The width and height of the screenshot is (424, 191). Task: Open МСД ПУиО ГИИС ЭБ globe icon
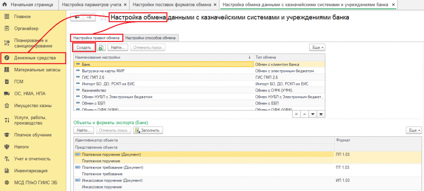[7, 182]
